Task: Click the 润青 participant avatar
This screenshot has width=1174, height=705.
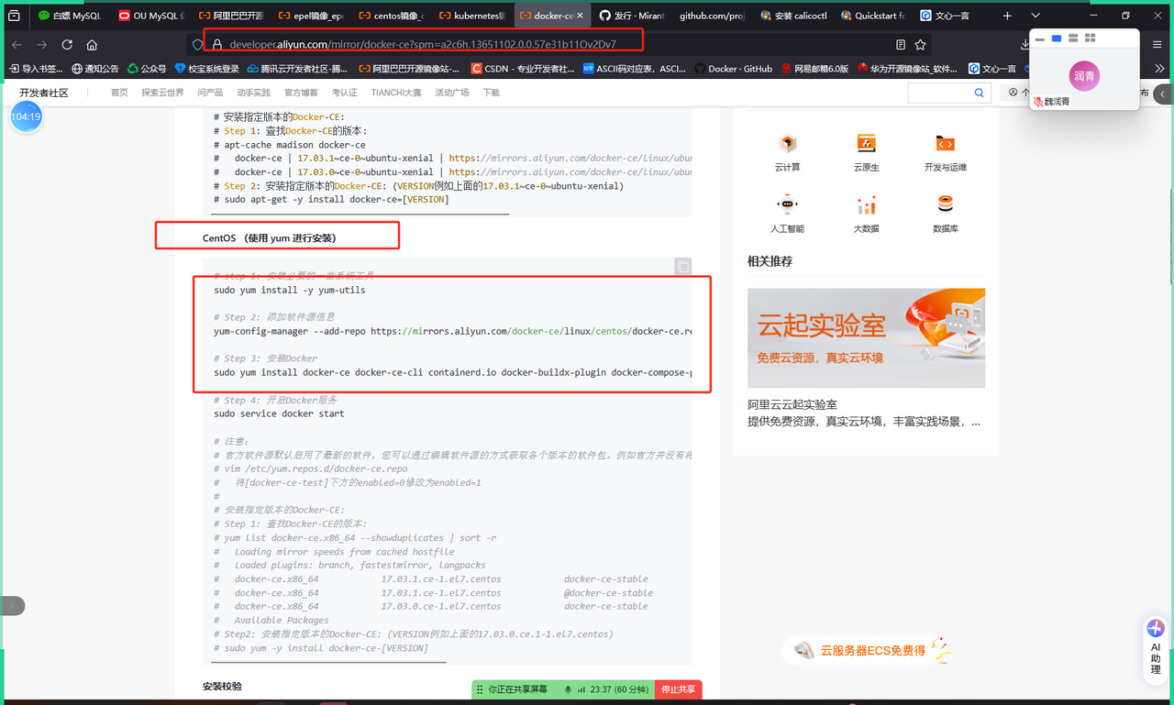Action: point(1084,76)
